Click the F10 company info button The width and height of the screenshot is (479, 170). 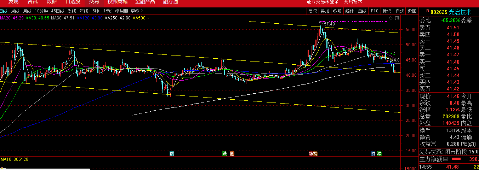pyautogui.click(x=375, y=11)
